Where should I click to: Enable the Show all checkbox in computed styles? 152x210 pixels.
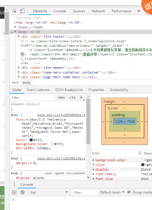point(140,153)
